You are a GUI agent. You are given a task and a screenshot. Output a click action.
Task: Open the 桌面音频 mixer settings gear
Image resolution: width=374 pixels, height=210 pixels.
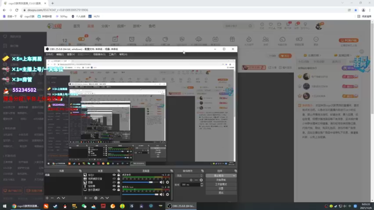pyautogui.click(x=167, y=182)
